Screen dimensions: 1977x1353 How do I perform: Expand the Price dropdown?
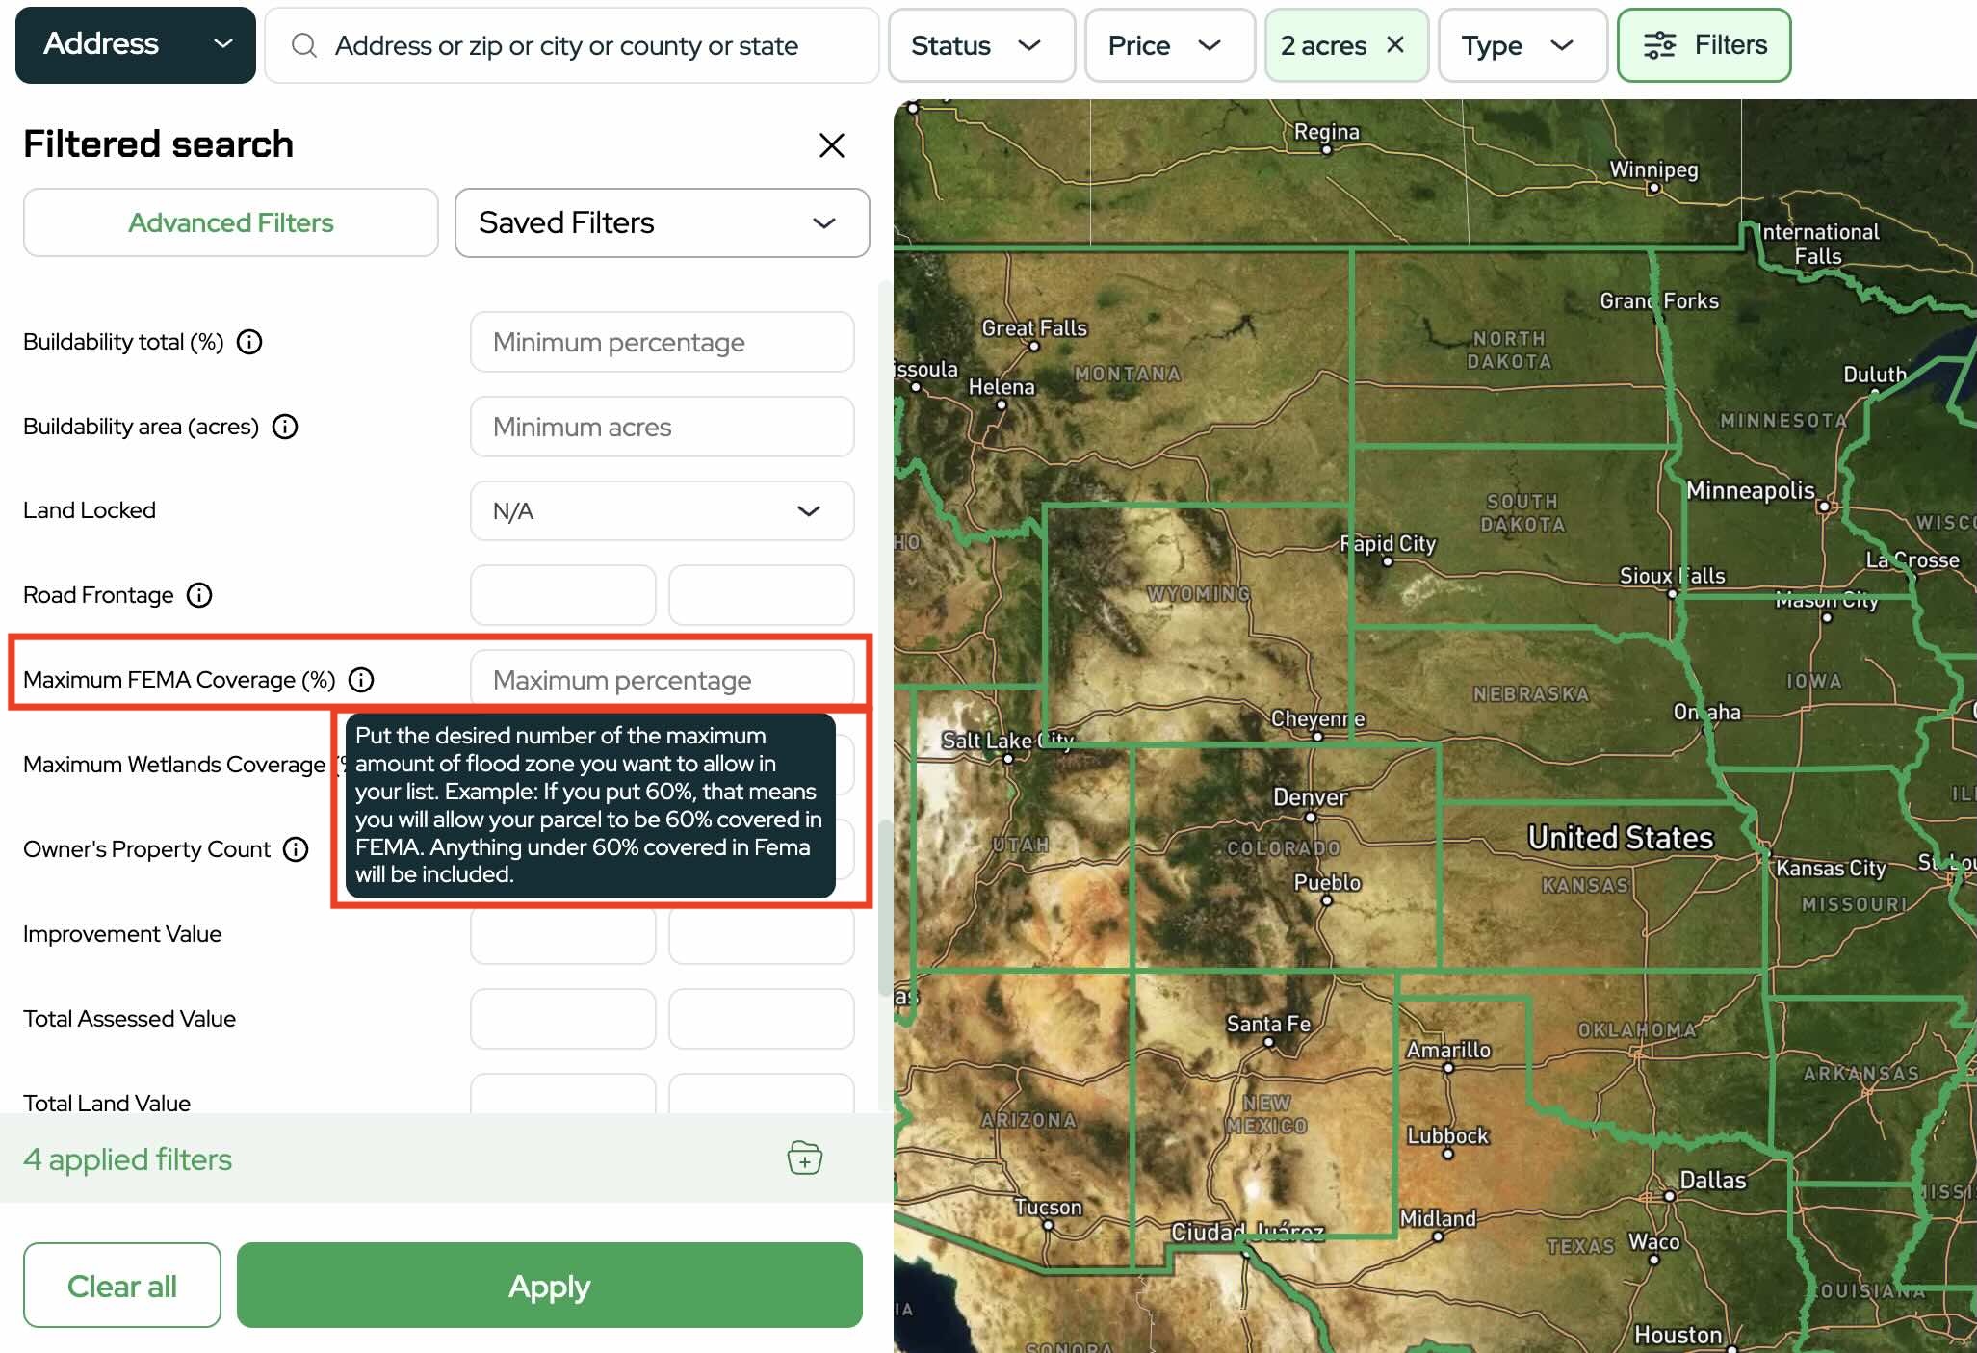click(x=1169, y=45)
